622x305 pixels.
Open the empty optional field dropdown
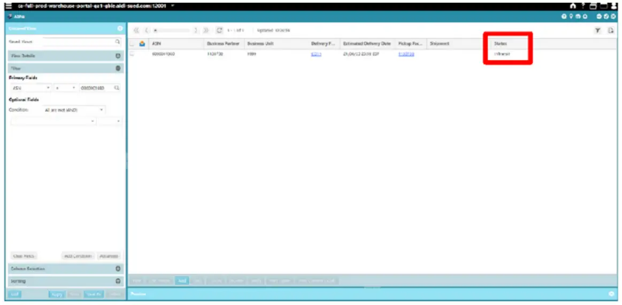click(53, 121)
